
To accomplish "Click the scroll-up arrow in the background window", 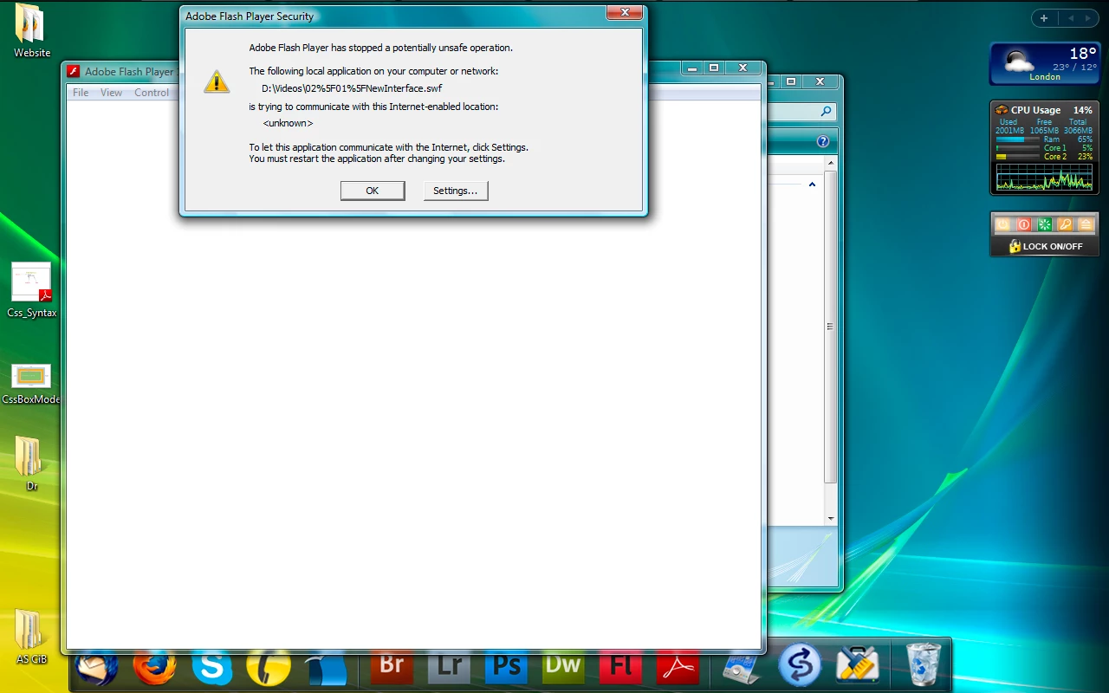I will (x=831, y=163).
